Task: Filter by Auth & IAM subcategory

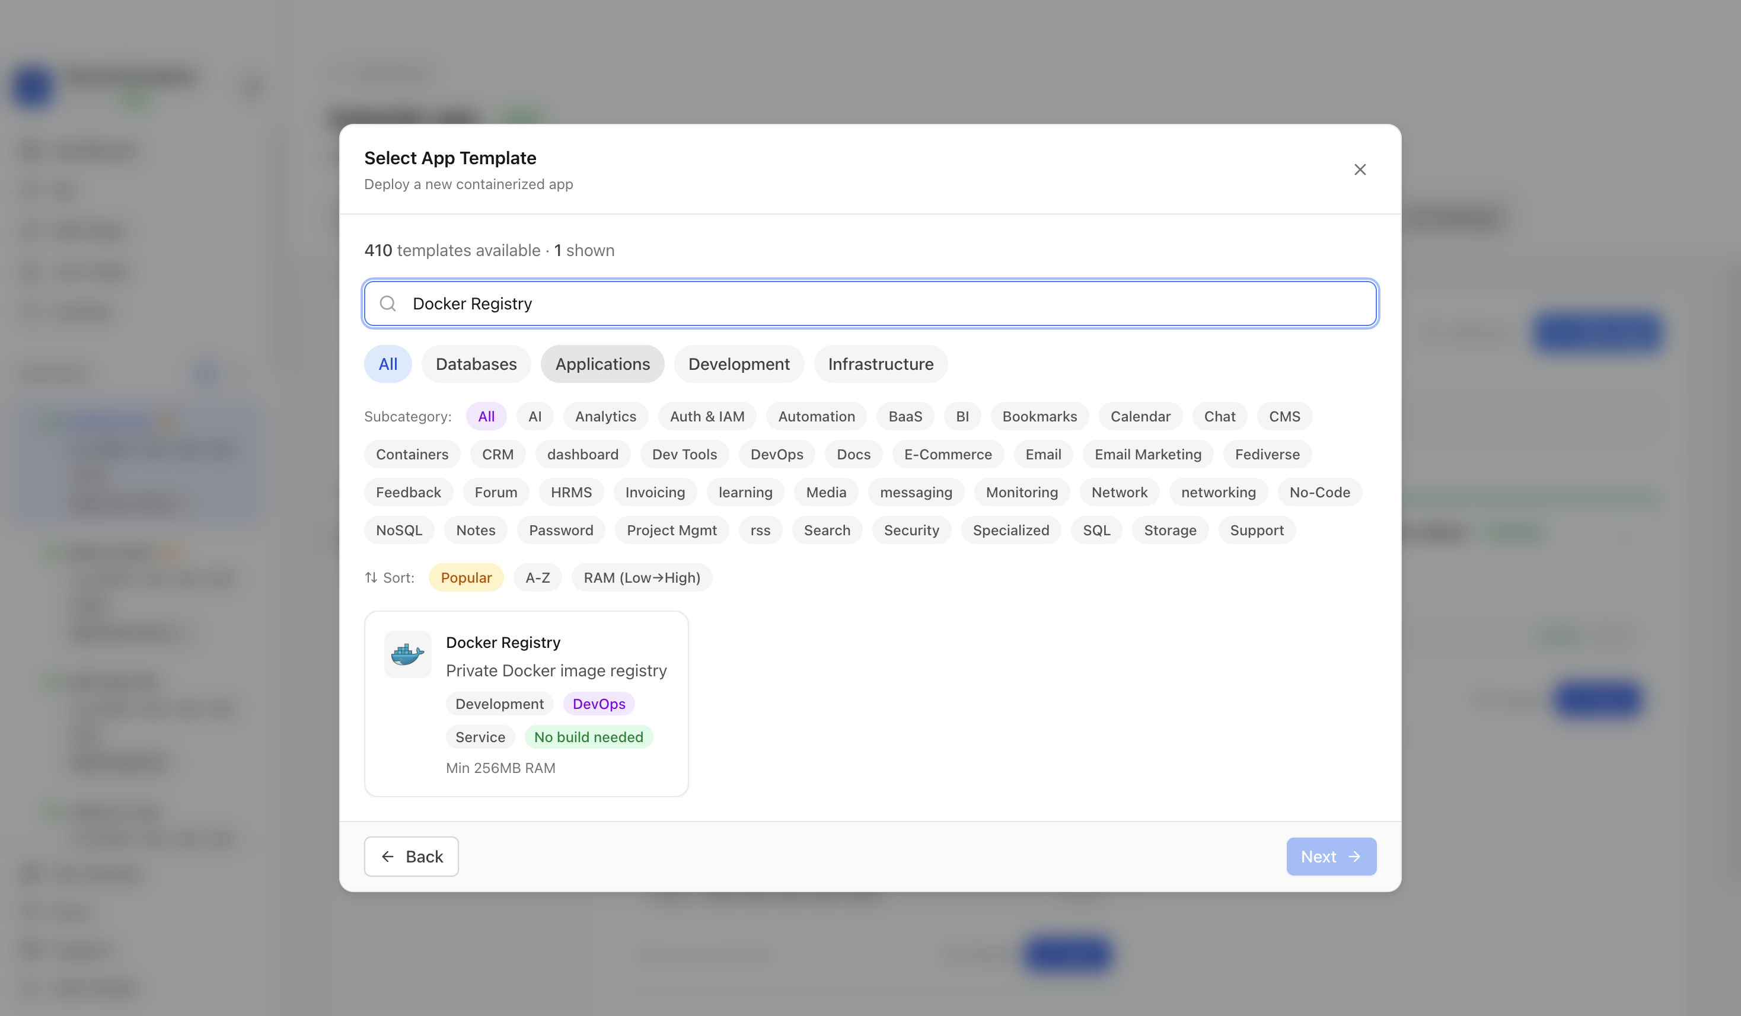Action: click(x=707, y=417)
